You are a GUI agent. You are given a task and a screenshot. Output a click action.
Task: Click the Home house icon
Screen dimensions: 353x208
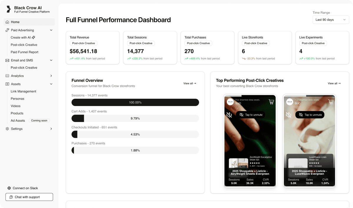[x=7, y=22]
